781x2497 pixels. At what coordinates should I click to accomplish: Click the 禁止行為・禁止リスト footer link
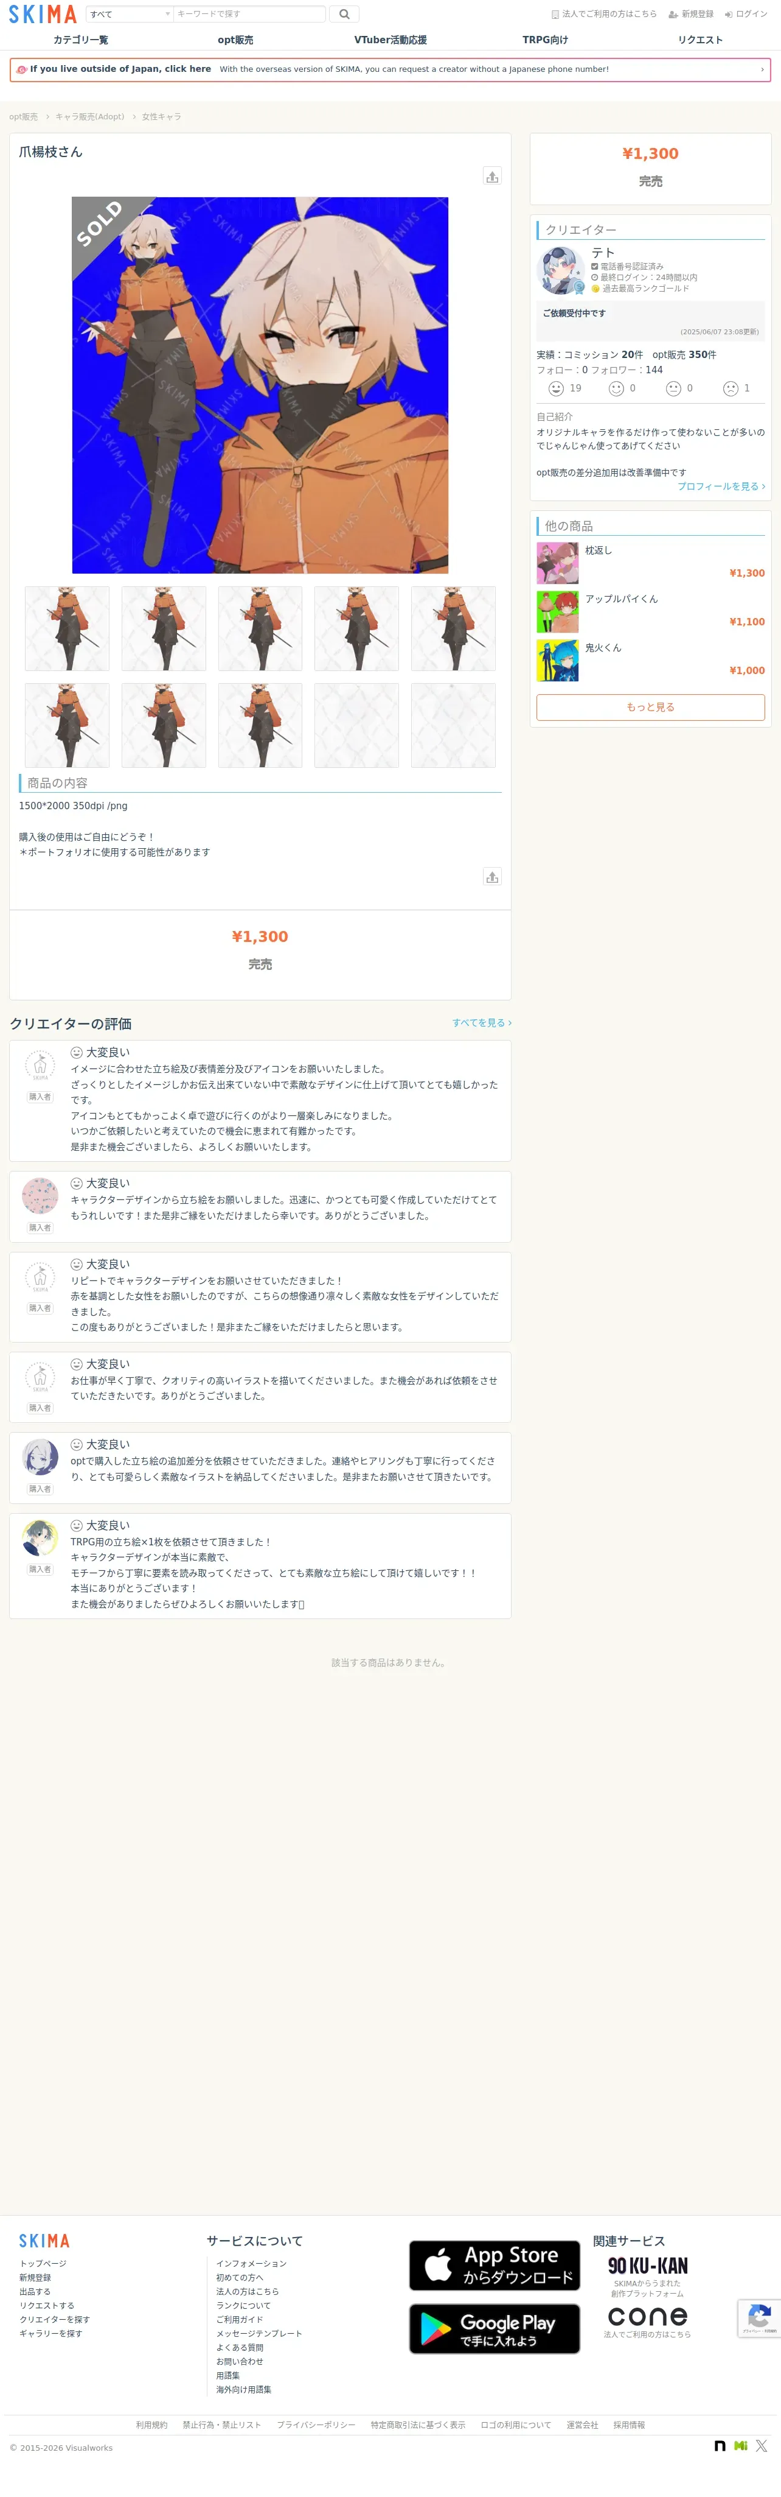223,2425
